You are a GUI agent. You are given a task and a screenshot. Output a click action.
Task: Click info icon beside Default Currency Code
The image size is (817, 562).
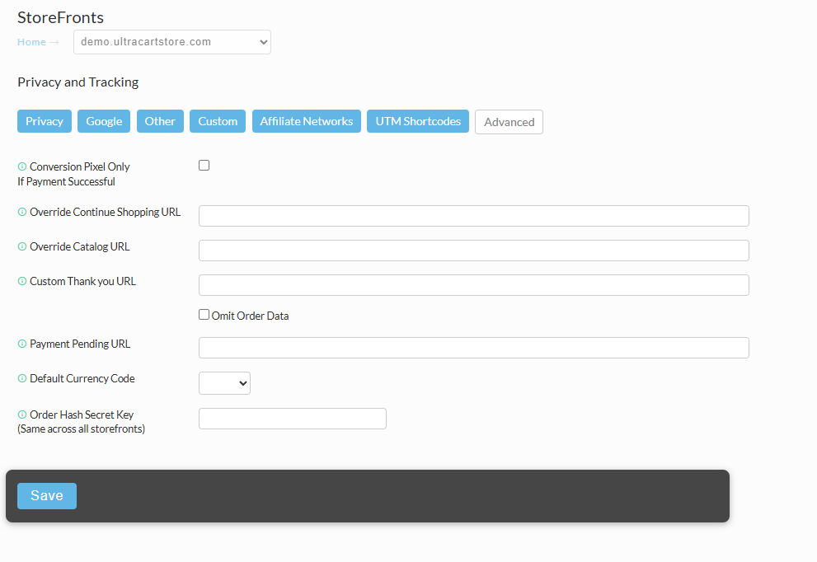(22, 378)
